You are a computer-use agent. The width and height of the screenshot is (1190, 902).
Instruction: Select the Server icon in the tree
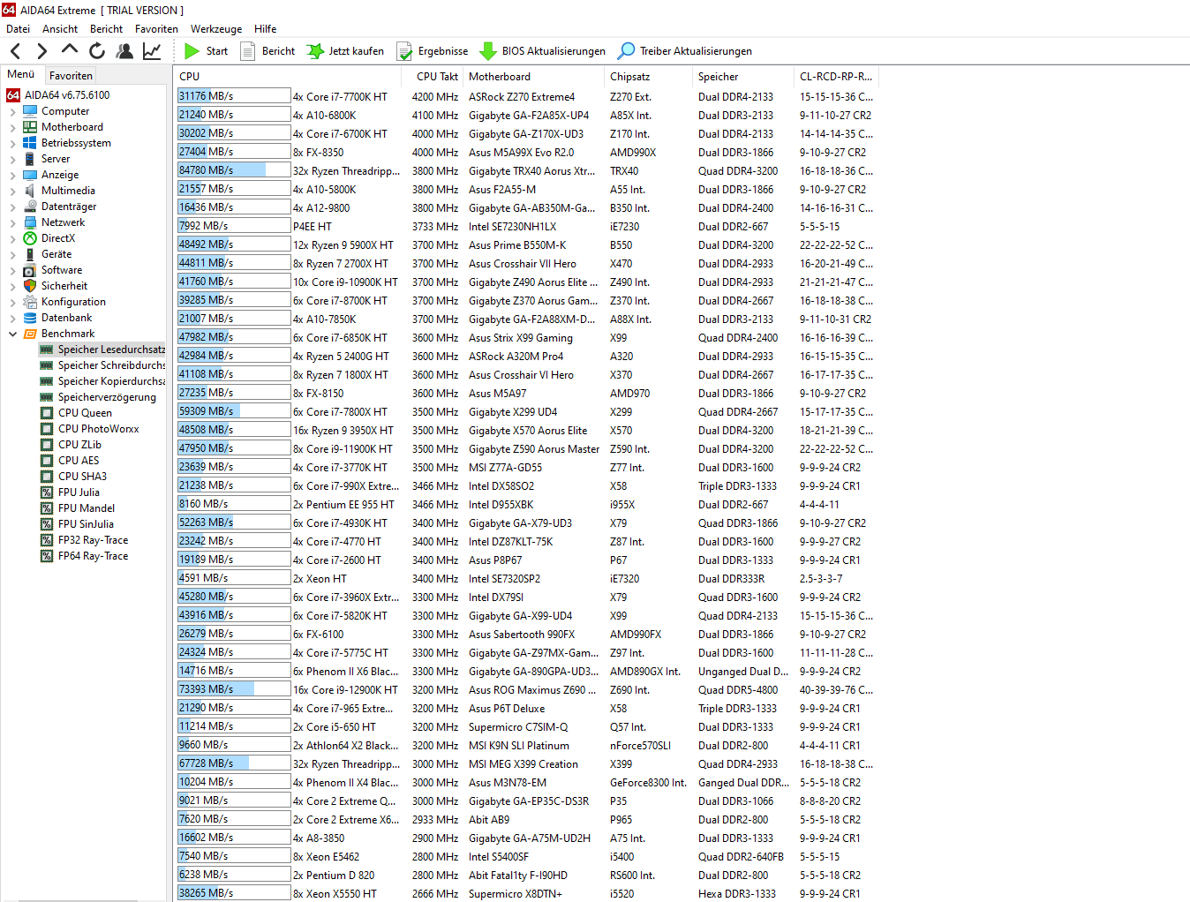[30, 159]
